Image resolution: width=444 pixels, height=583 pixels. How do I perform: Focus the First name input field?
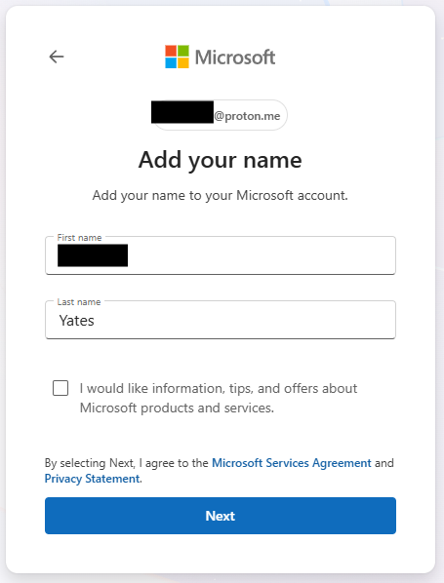(x=221, y=255)
